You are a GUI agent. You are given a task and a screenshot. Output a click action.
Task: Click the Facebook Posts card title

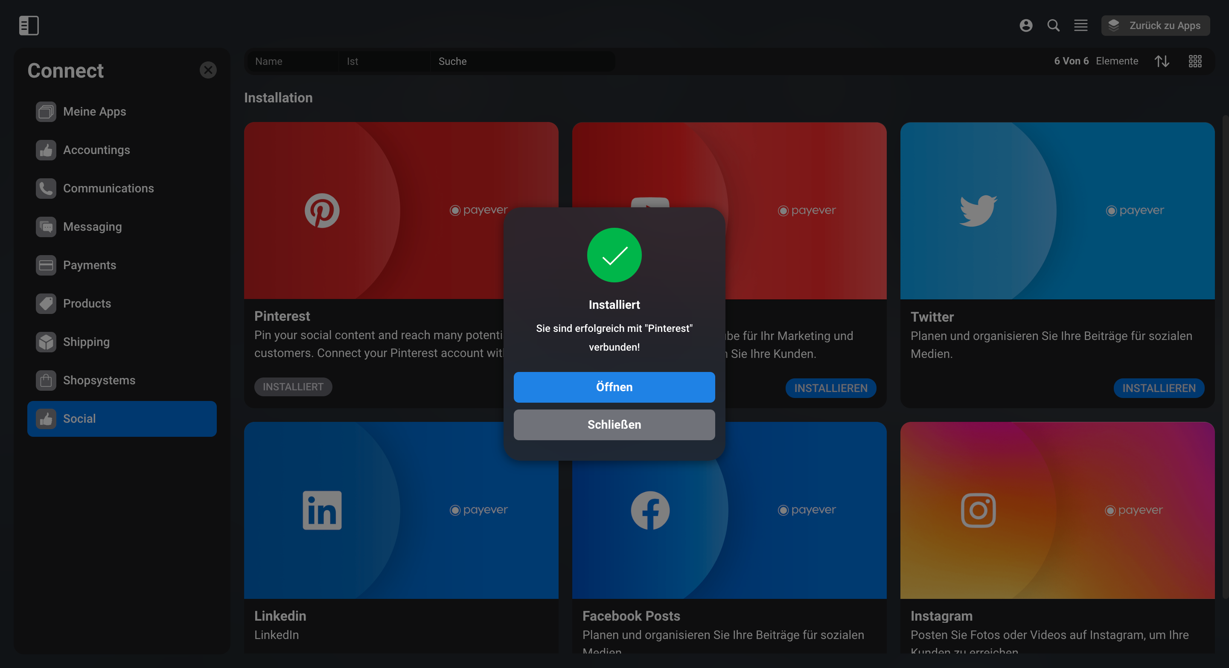coord(631,616)
